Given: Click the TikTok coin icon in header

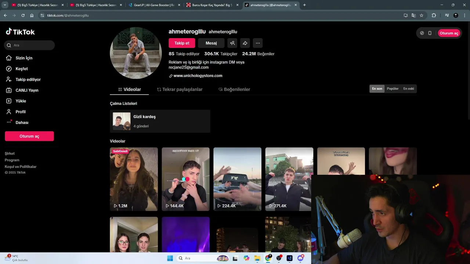Looking at the screenshot, I should (x=422, y=33).
